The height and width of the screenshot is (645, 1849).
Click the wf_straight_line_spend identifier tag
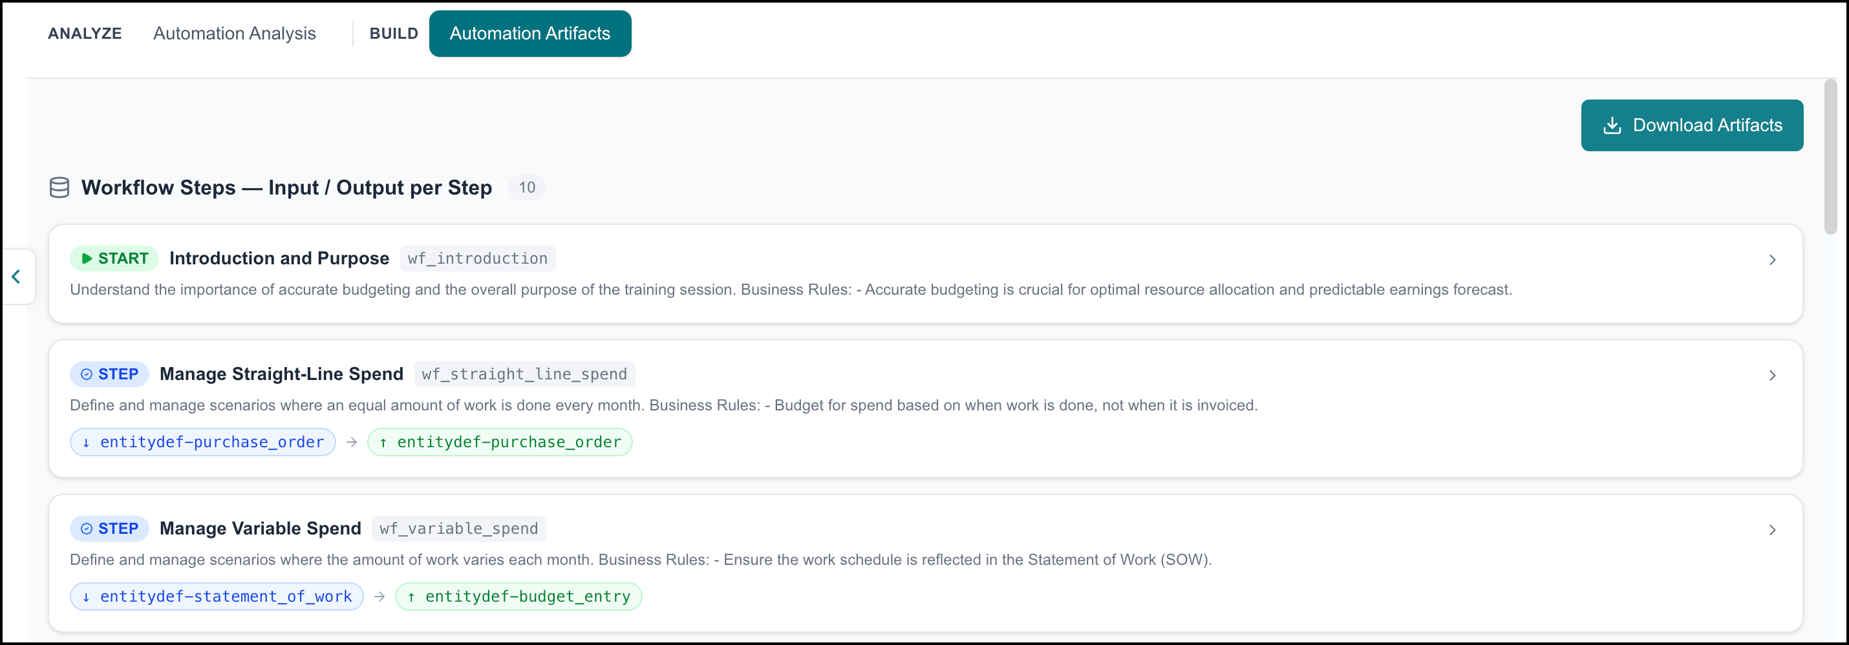(525, 374)
